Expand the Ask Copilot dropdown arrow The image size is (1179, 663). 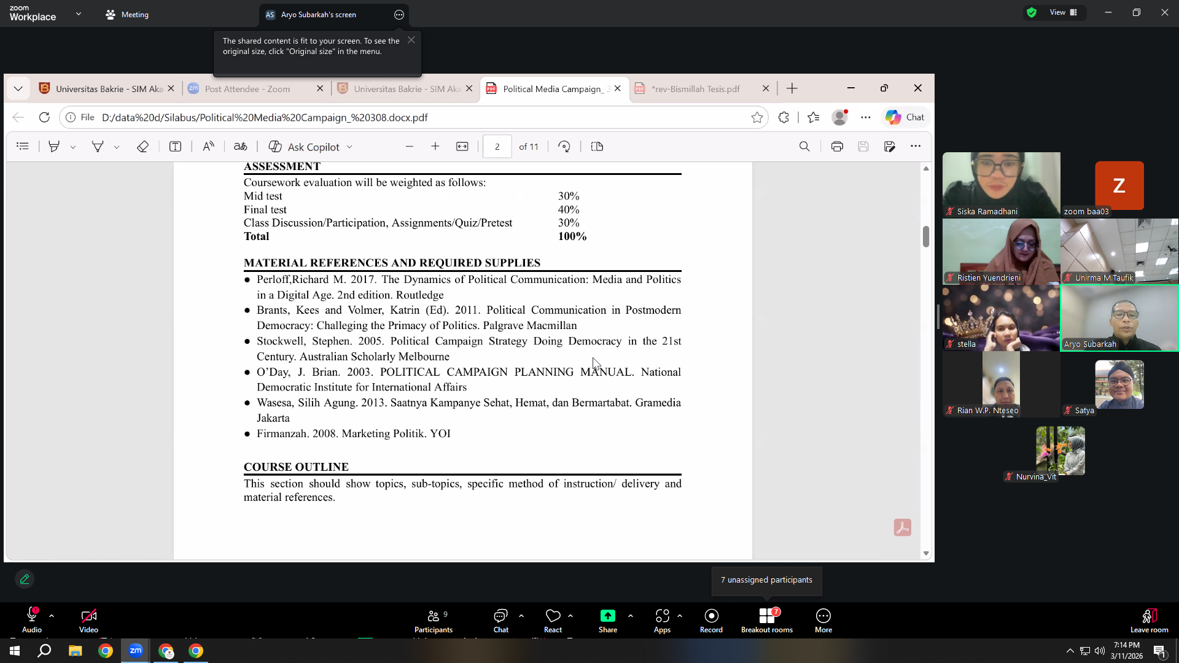coord(349,147)
